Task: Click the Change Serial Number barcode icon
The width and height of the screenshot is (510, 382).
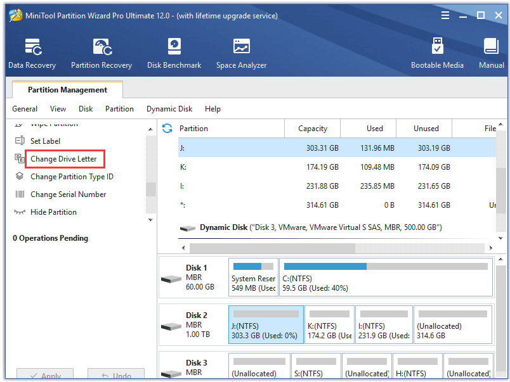Action: click(x=20, y=194)
